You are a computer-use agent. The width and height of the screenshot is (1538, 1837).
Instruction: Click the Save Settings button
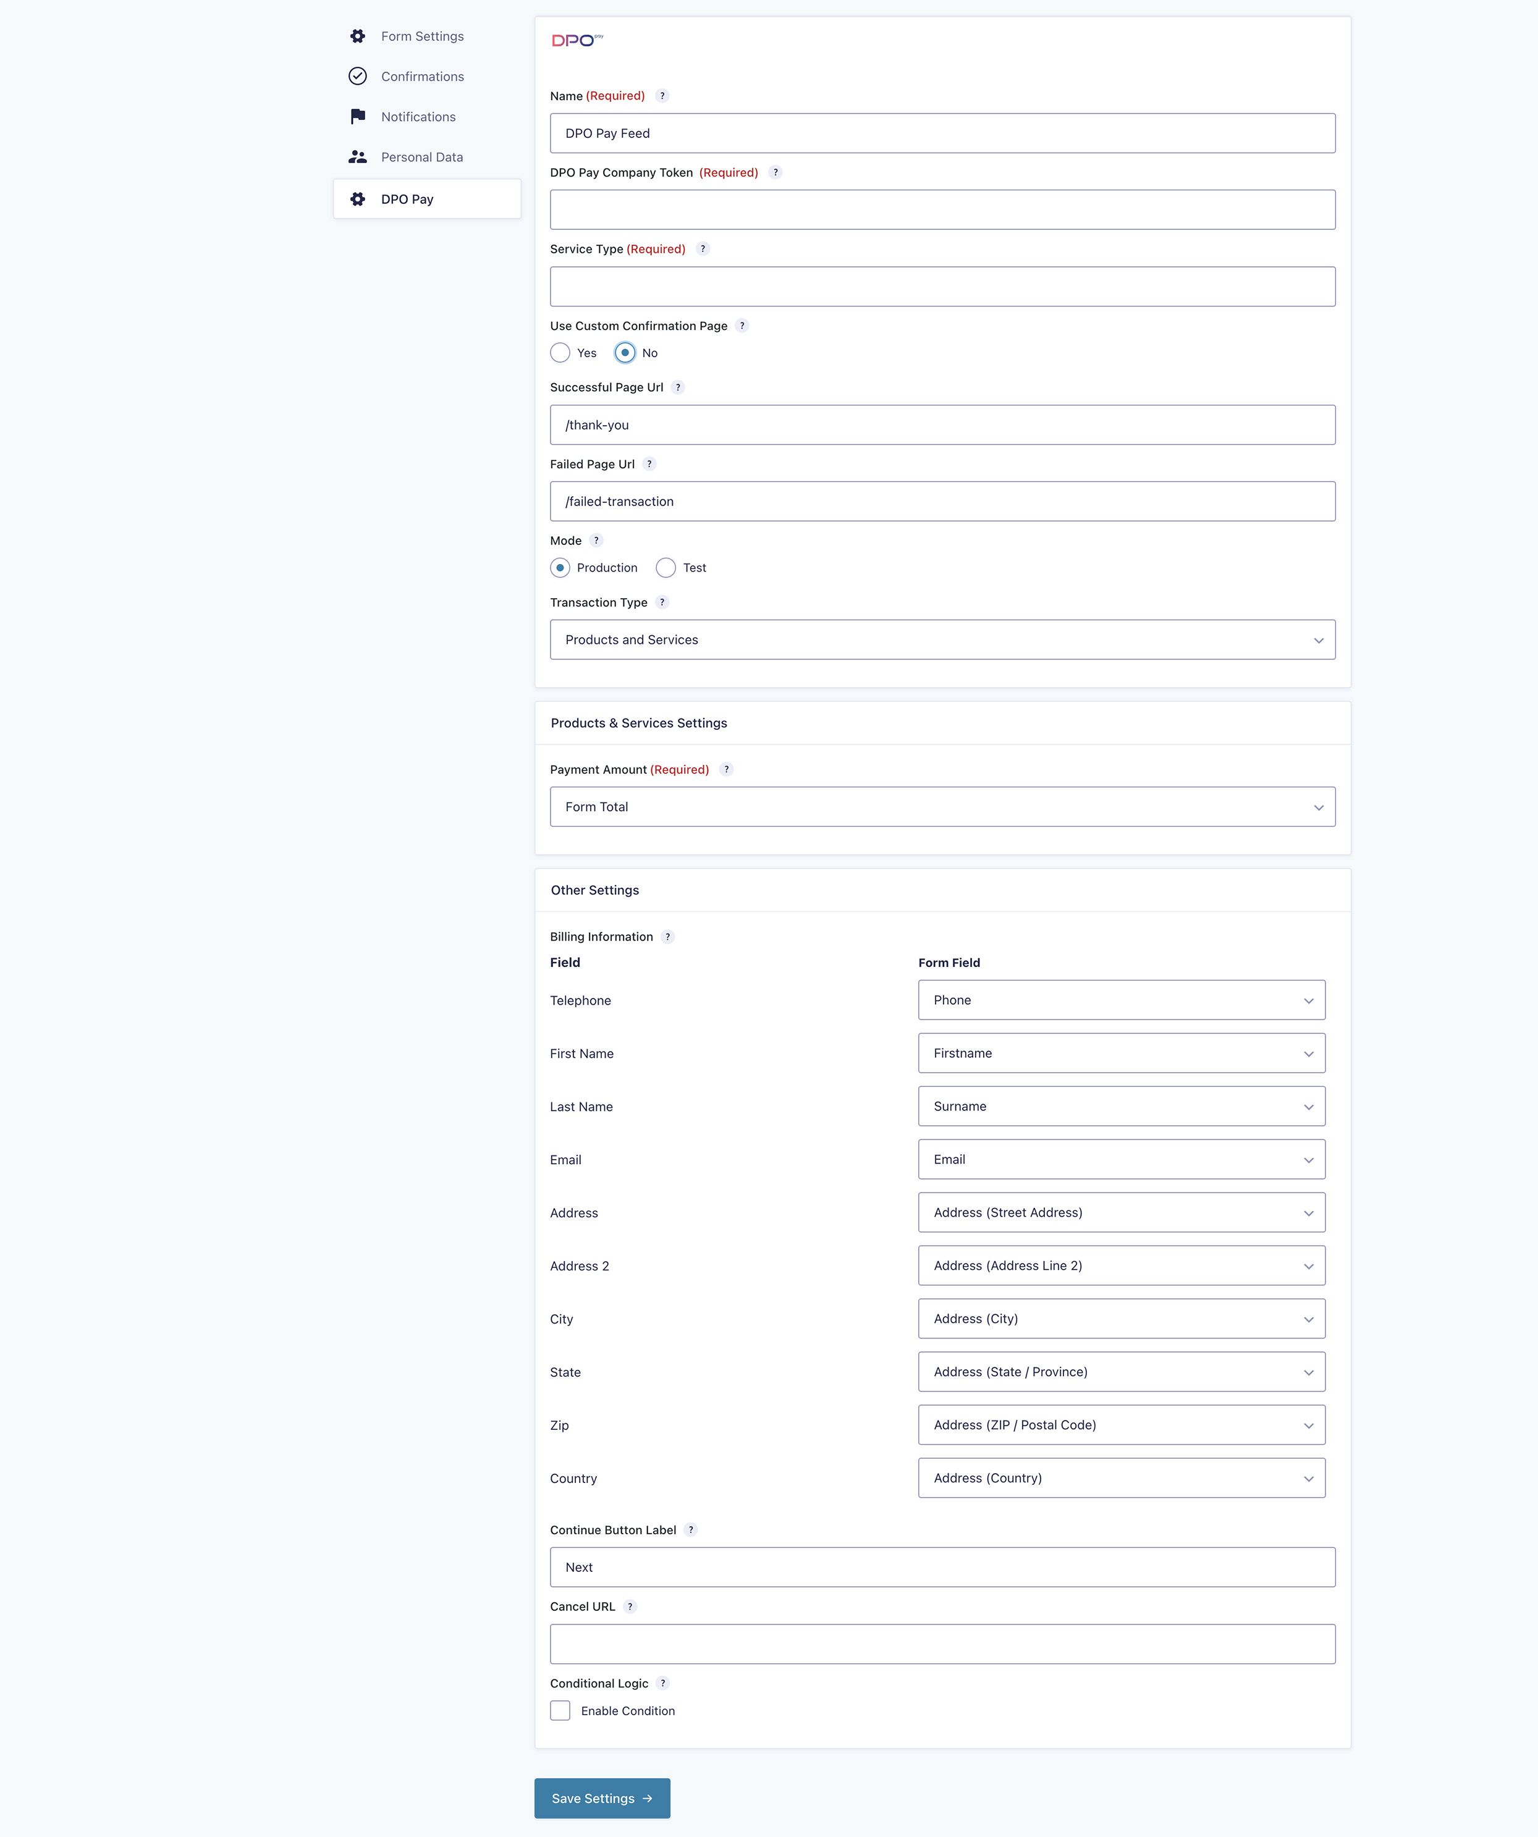(x=602, y=1799)
